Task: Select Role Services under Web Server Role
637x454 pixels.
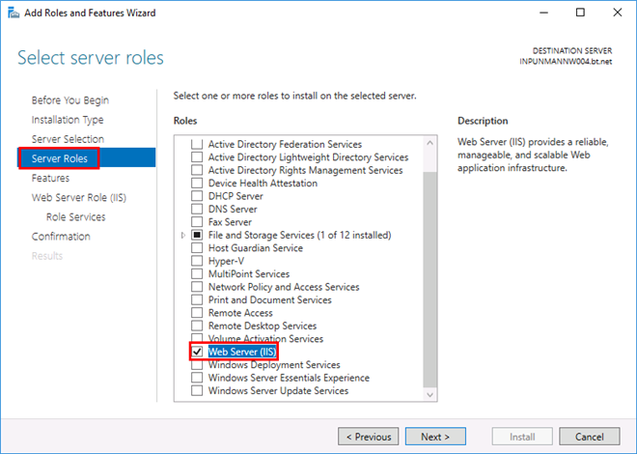Action: pos(76,217)
